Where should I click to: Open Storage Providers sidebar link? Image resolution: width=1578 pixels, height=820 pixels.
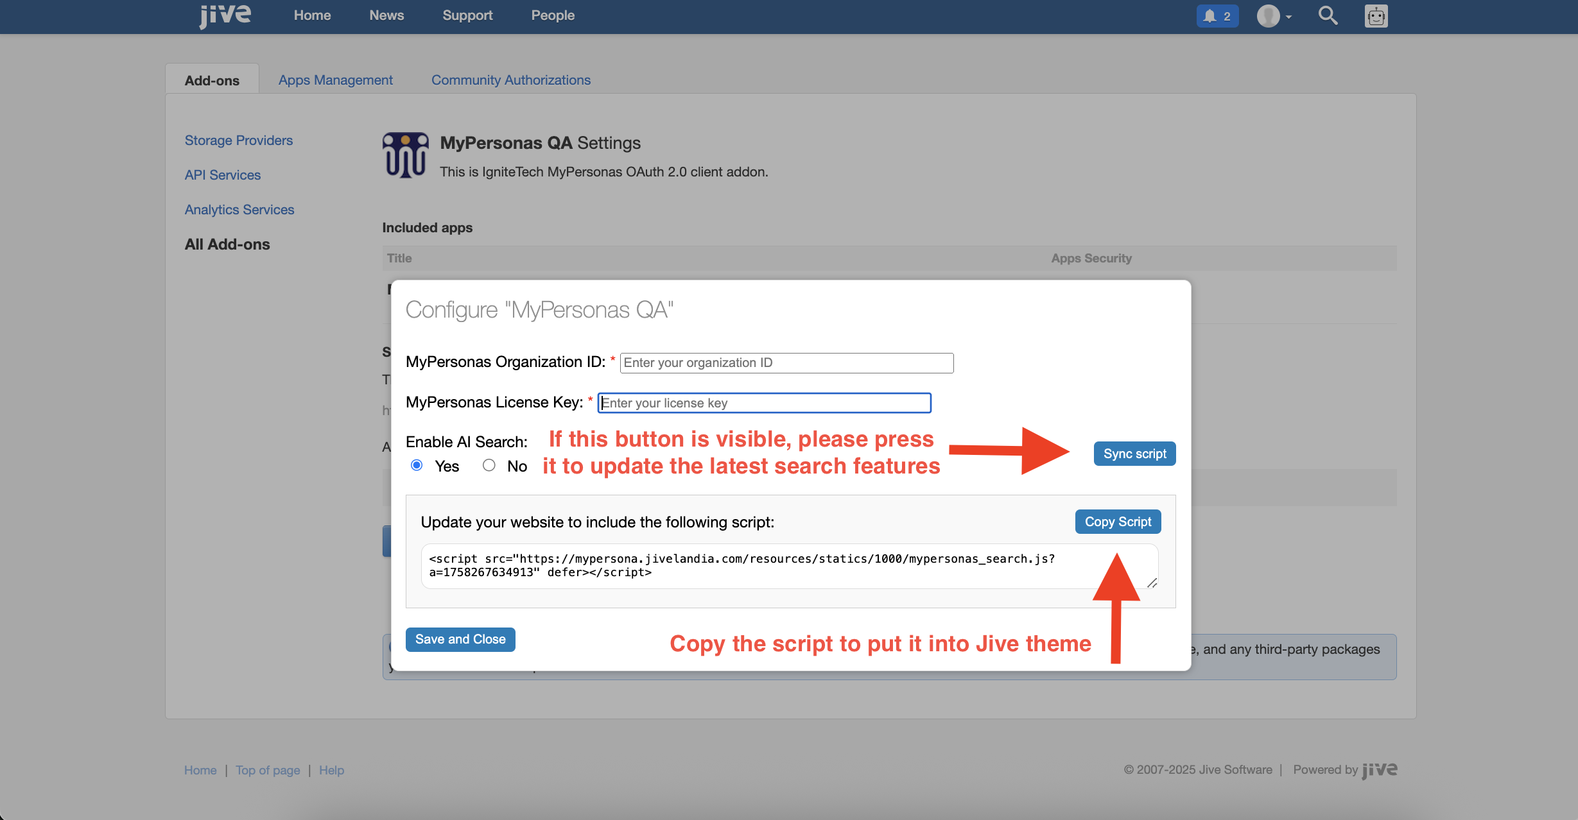[x=238, y=140]
